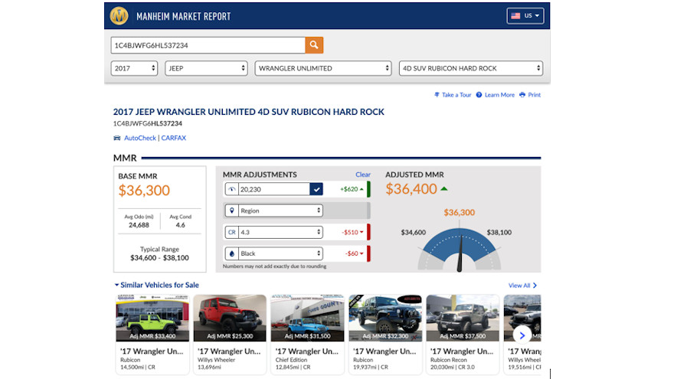This screenshot has width=674, height=379.
Task: Click the VIN search input field
Action: coord(207,45)
